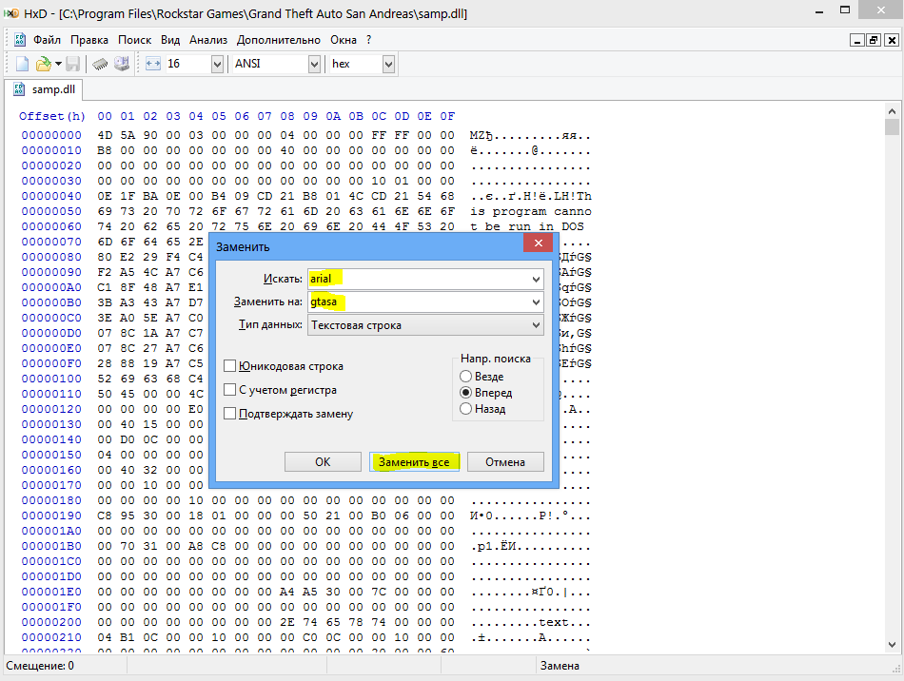
Task: Click the Отмена button
Action: tap(505, 461)
